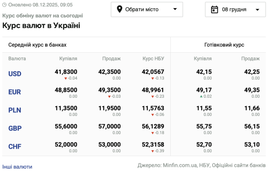Click the USD bank buy rate 41,8300
Viewport: 270px width, 172px height.
click(x=66, y=72)
